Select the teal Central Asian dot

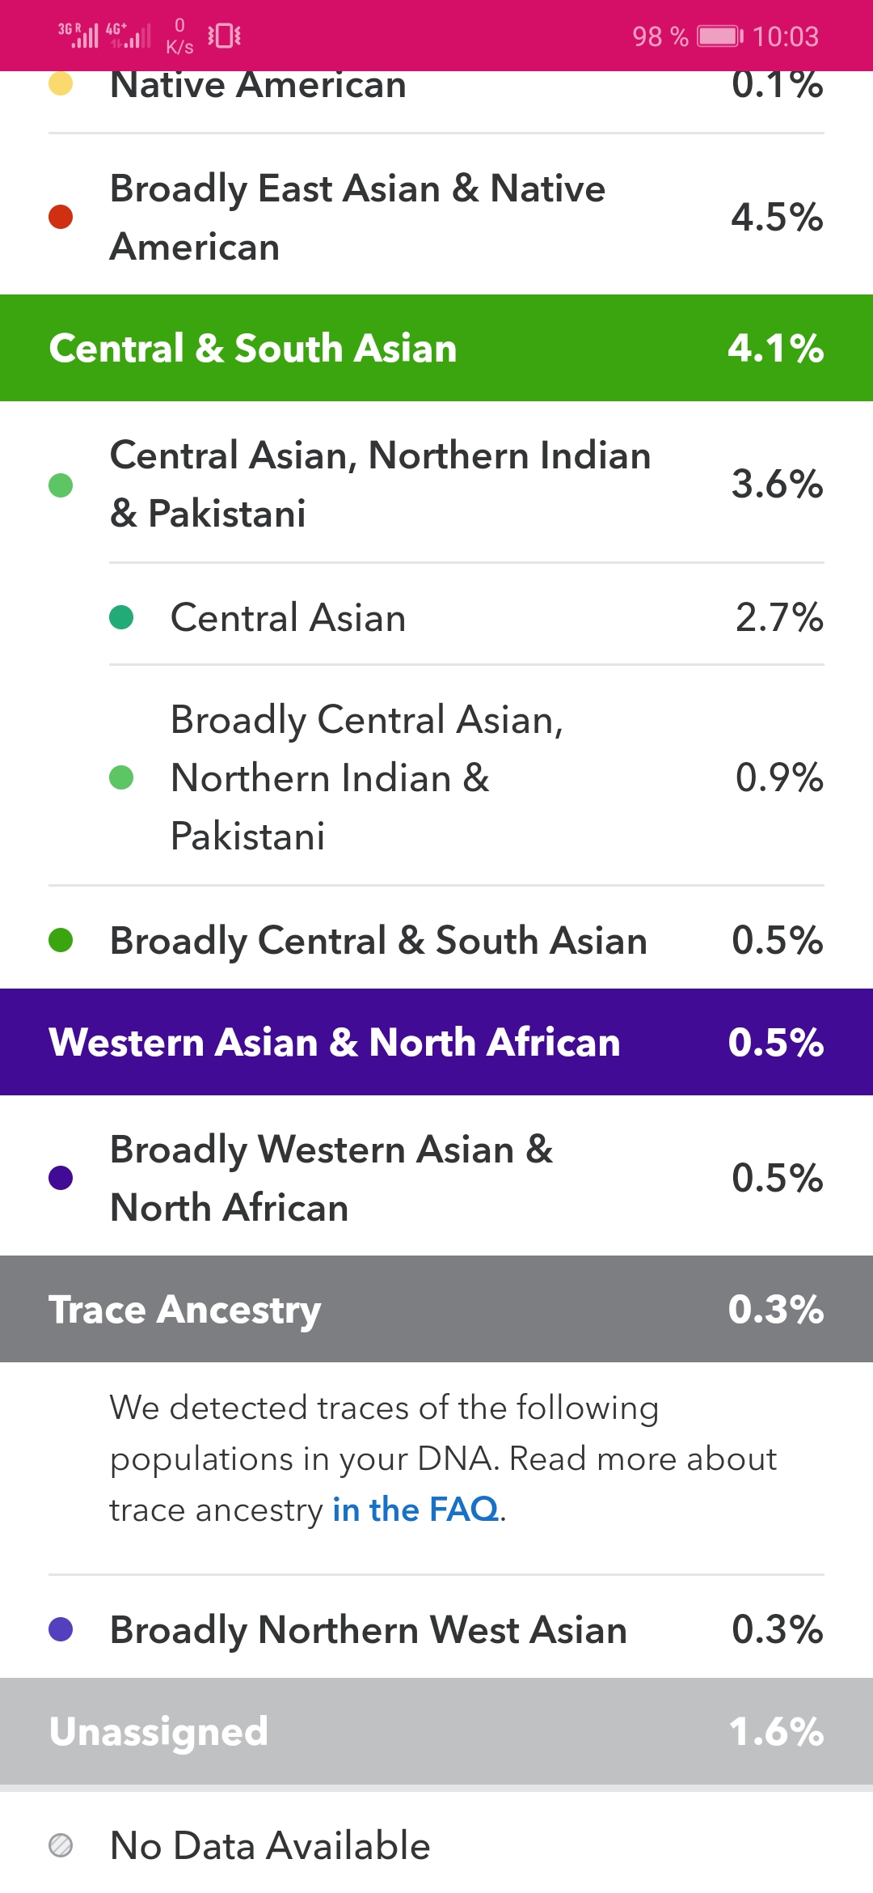click(121, 617)
